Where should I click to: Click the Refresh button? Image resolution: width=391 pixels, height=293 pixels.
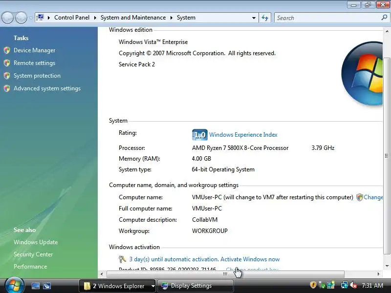tap(265, 18)
